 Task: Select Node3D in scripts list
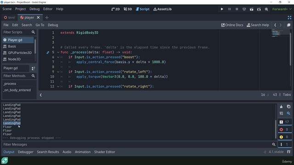[18, 59]
